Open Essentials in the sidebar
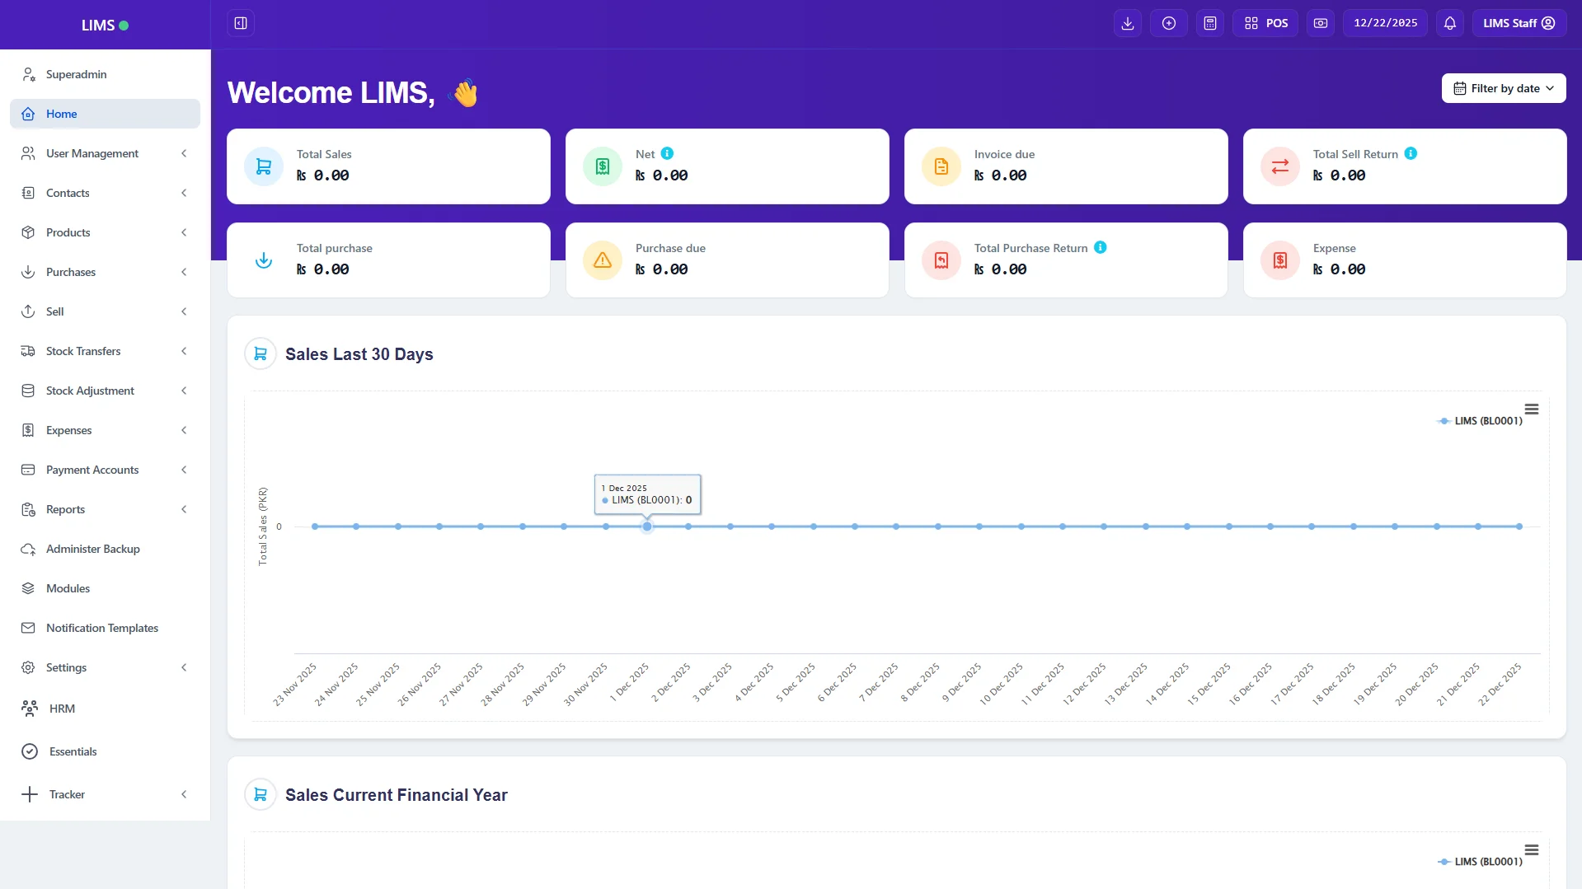1582x889 pixels. coord(106,751)
